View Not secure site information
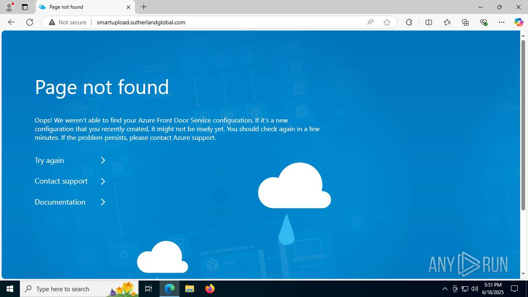 pos(68,22)
